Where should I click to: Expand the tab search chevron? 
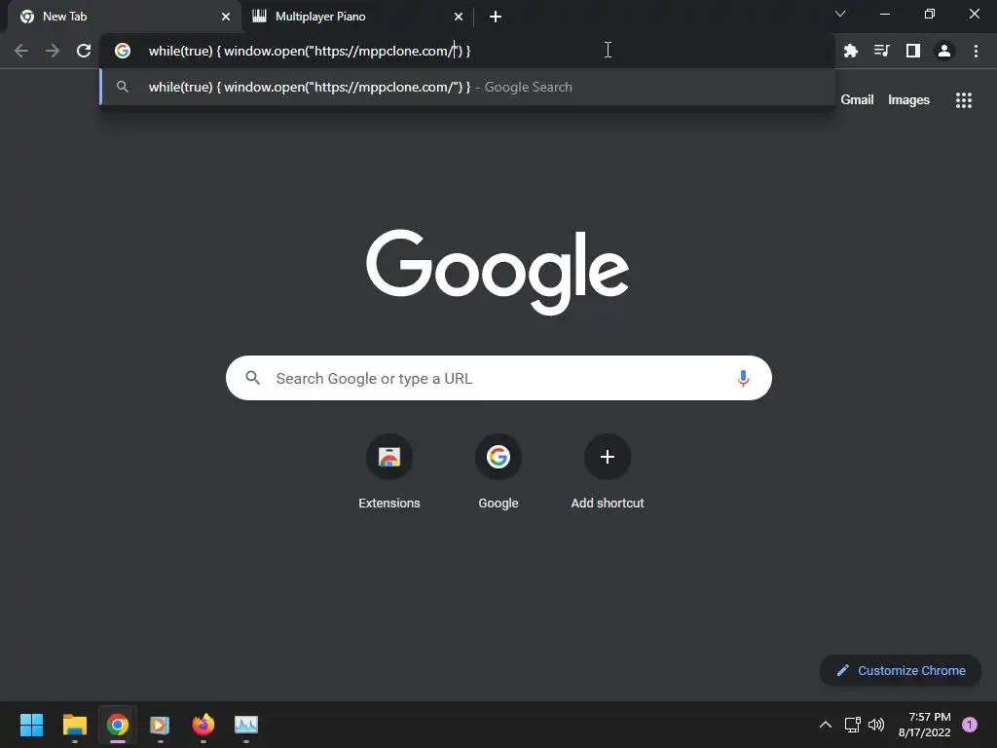click(x=840, y=14)
